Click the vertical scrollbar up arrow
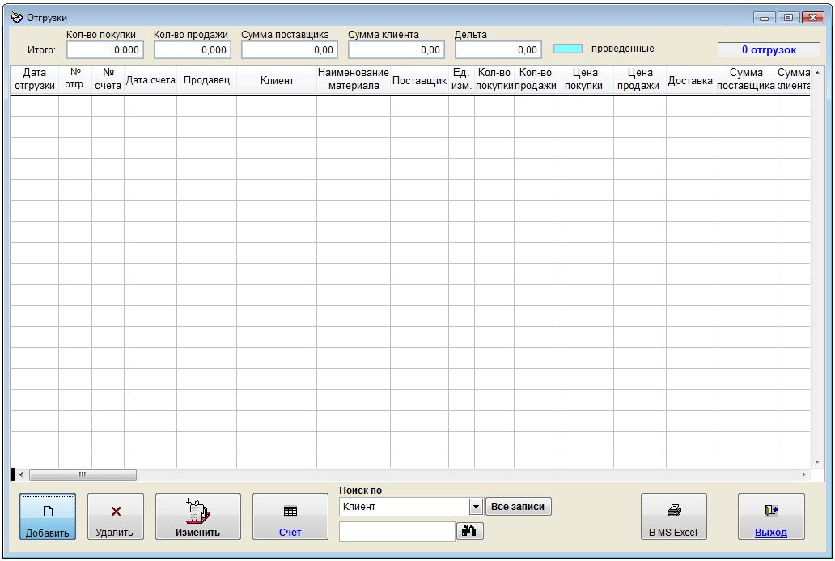The image size is (835, 561). (817, 73)
